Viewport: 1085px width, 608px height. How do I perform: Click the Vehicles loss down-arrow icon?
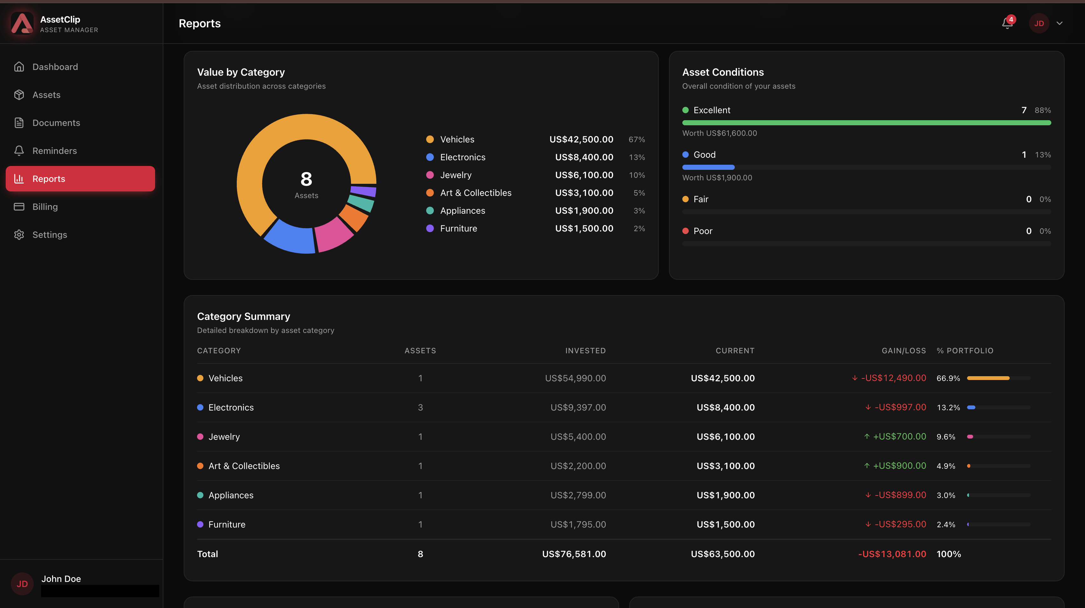855,378
